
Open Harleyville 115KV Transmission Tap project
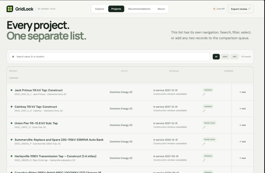56,156
